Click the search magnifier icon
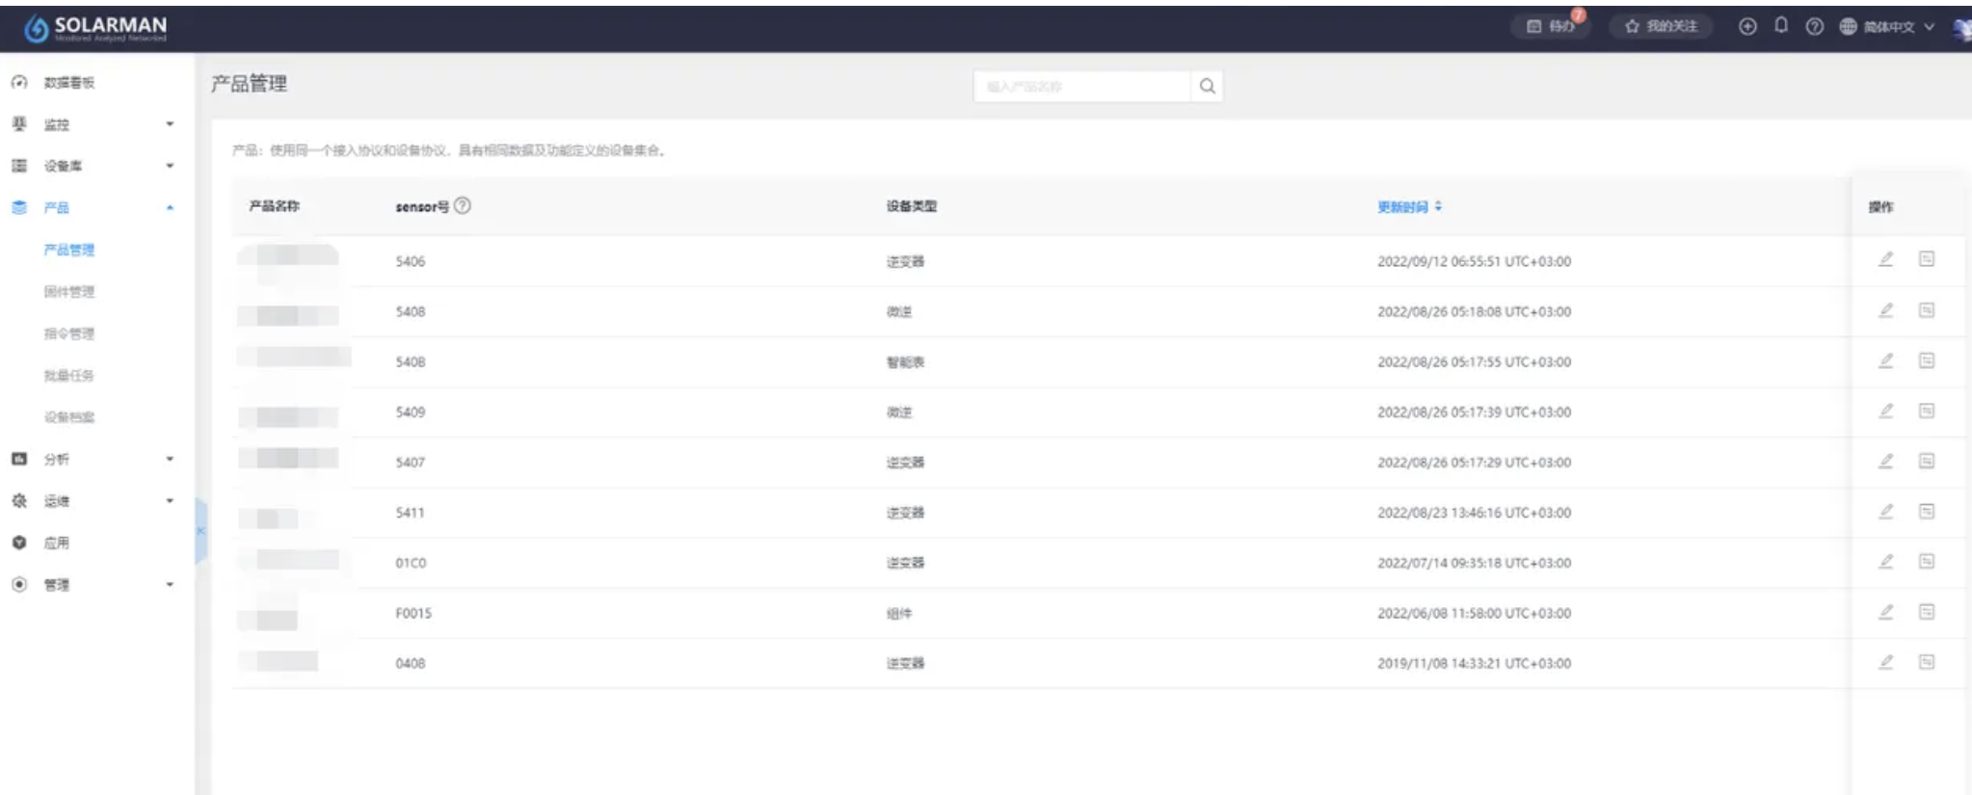 point(1207,87)
